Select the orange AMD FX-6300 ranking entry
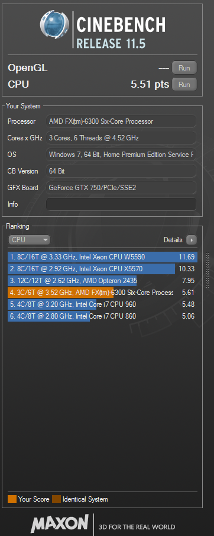The image size is (214, 536). [102, 293]
